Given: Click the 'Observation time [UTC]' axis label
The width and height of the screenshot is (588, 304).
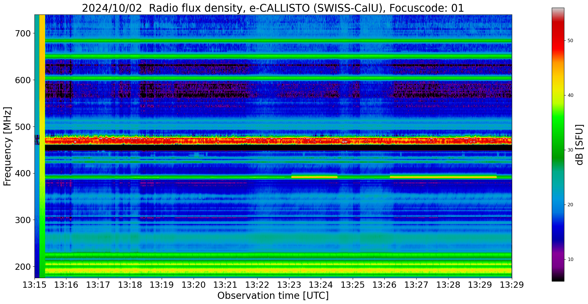Looking at the screenshot, I should 273,296.
